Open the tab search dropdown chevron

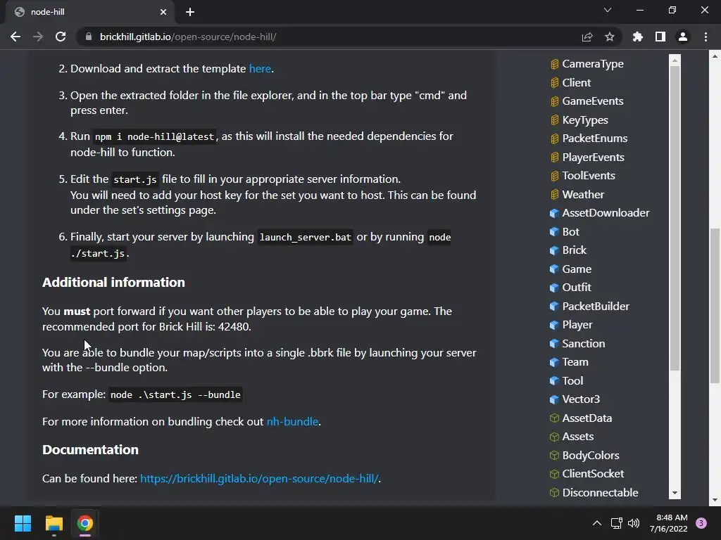click(x=608, y=10)
